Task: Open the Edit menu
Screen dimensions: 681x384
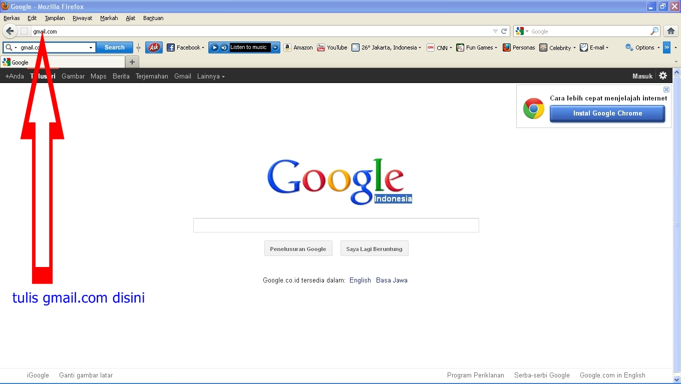Action: click(x=32, y=18)
